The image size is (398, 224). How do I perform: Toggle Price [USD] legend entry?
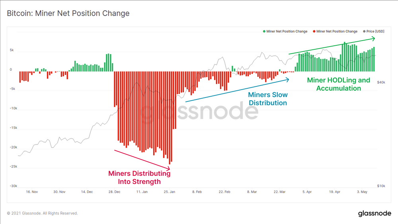pyautogui.click(x=374, y=31)
